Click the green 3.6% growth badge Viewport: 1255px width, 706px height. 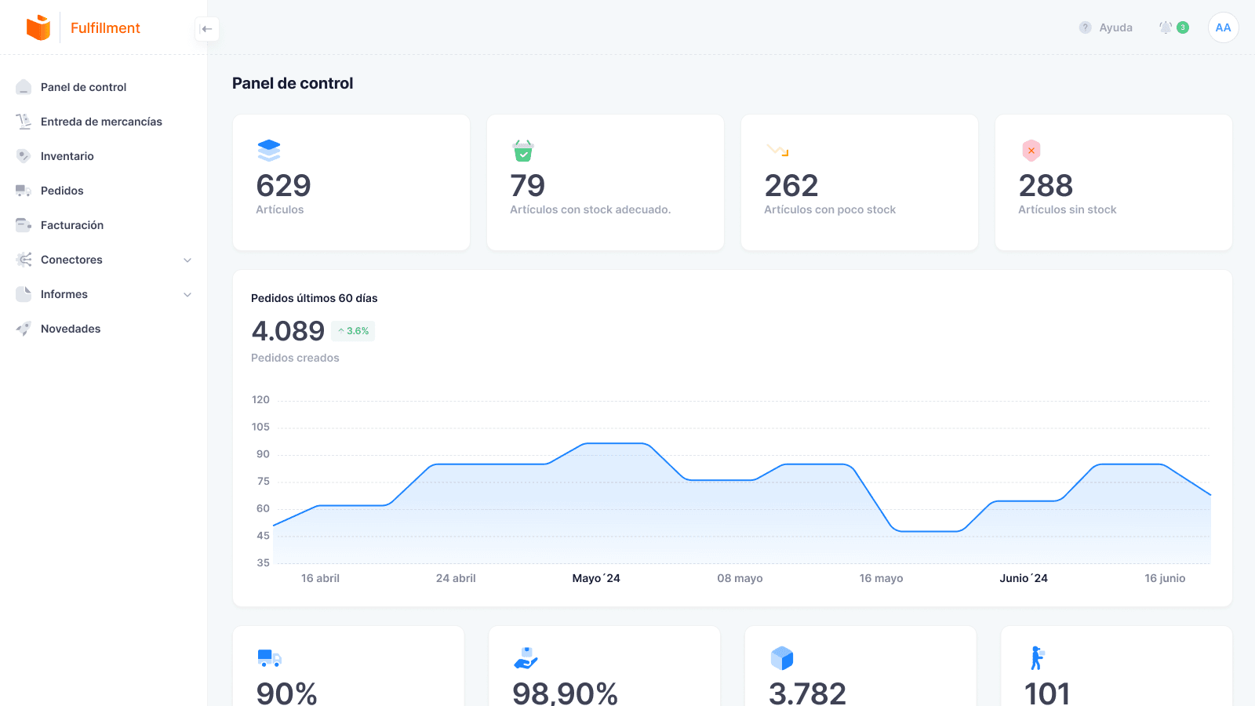[353, 331]
